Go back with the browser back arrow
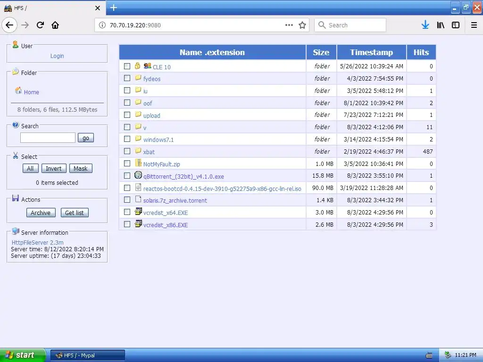This screenshot has height=362, width=483. click(9, 25)
